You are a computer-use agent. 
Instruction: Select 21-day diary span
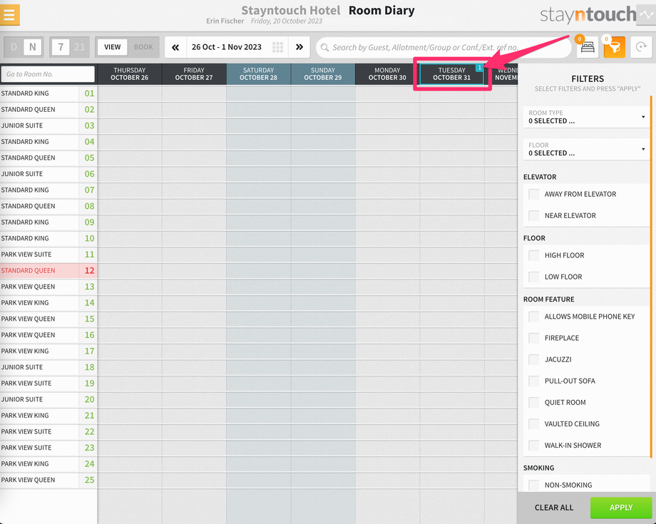[x=79, y=47]
